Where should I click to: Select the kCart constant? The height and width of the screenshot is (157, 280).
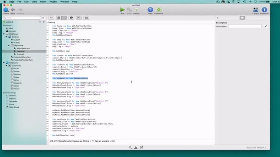[x=17, y=68]
